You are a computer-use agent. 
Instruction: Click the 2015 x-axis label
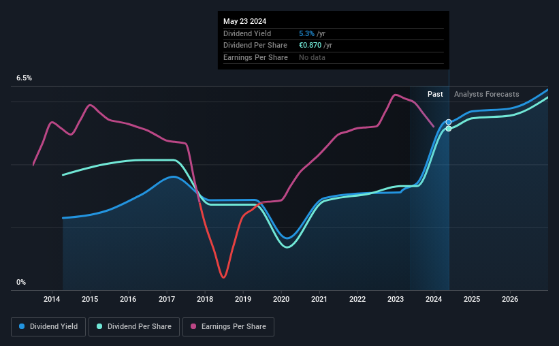90,299
